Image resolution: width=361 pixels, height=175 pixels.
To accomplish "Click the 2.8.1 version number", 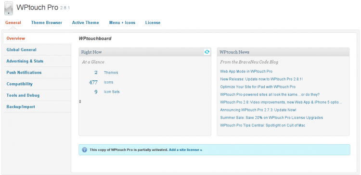I will [65, 8].
